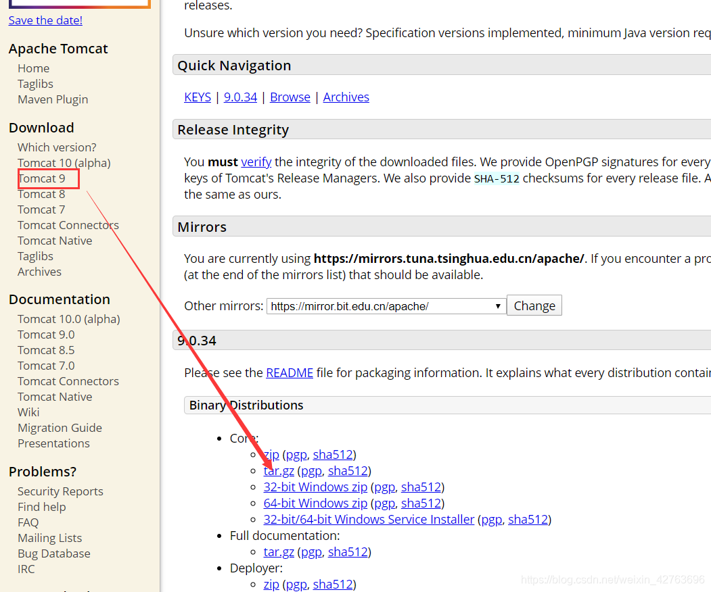Open Tomcat Native under Documentation
Viewport: 711px width, 592px height.
(x=55, y=397)
